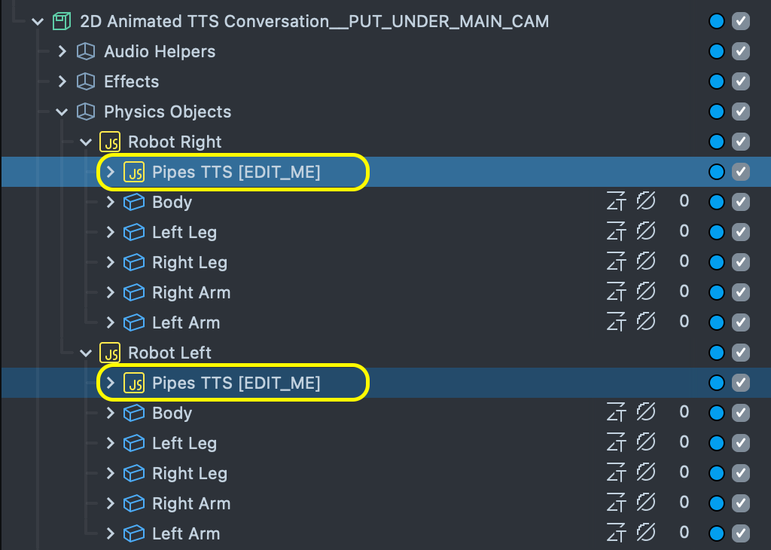Click the green prefab icon of the root object
Image resolution: width=771 pixels, height=550 pixels.
(62, 21)
